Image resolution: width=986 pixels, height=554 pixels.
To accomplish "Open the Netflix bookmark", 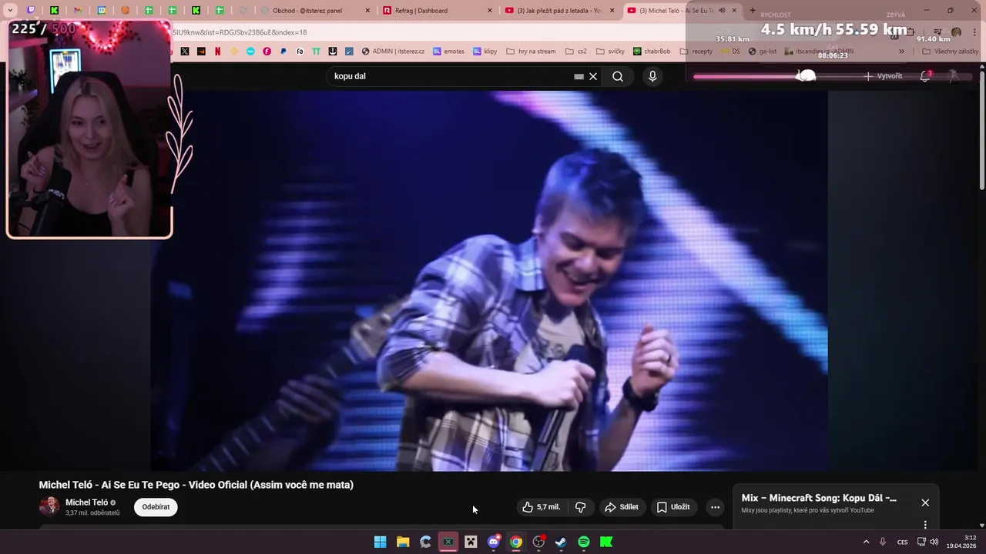I will pos(218,52).
